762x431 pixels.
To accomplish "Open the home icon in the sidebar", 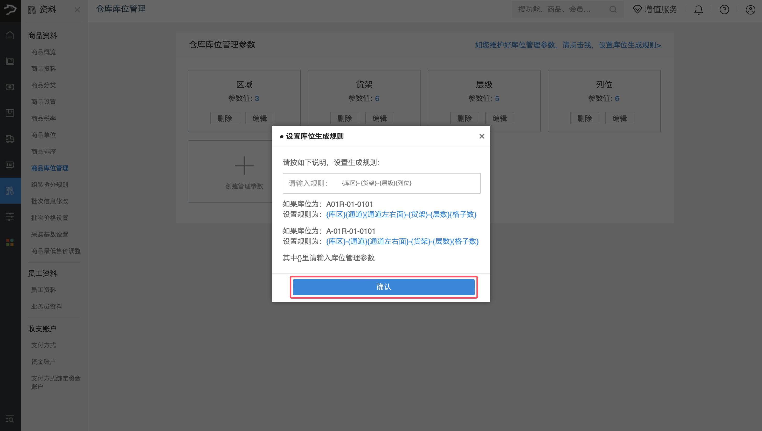I will tap(10, 35).
